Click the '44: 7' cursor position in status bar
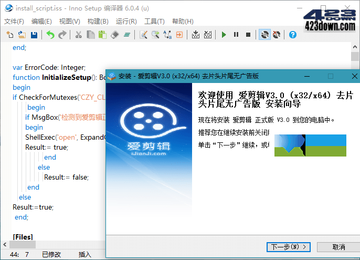The height and width of the screenshot is (260, 360). (x=19, y=254)
